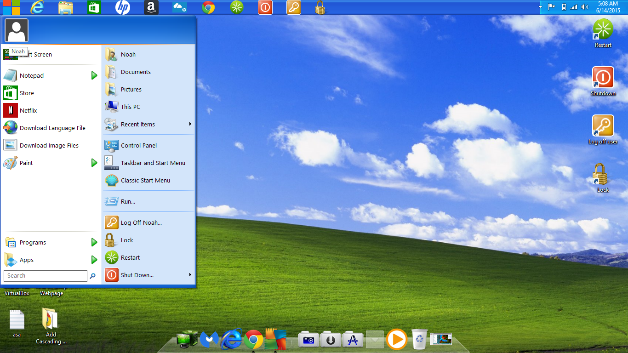Launch Malwarebytes from the bottom dock
This screenshot has width=628, height=353.
209,340
